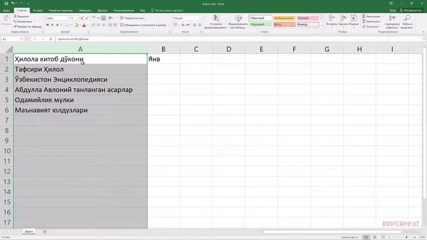Image resolution: width=427 pixels, height=240 pixels.
Task: Open the text orientation options
Action: (x=111, y=18)
